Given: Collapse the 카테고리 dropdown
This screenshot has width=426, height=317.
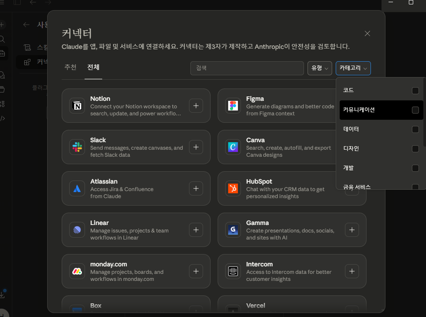Looking at the screenshot, I should (353, 68).
